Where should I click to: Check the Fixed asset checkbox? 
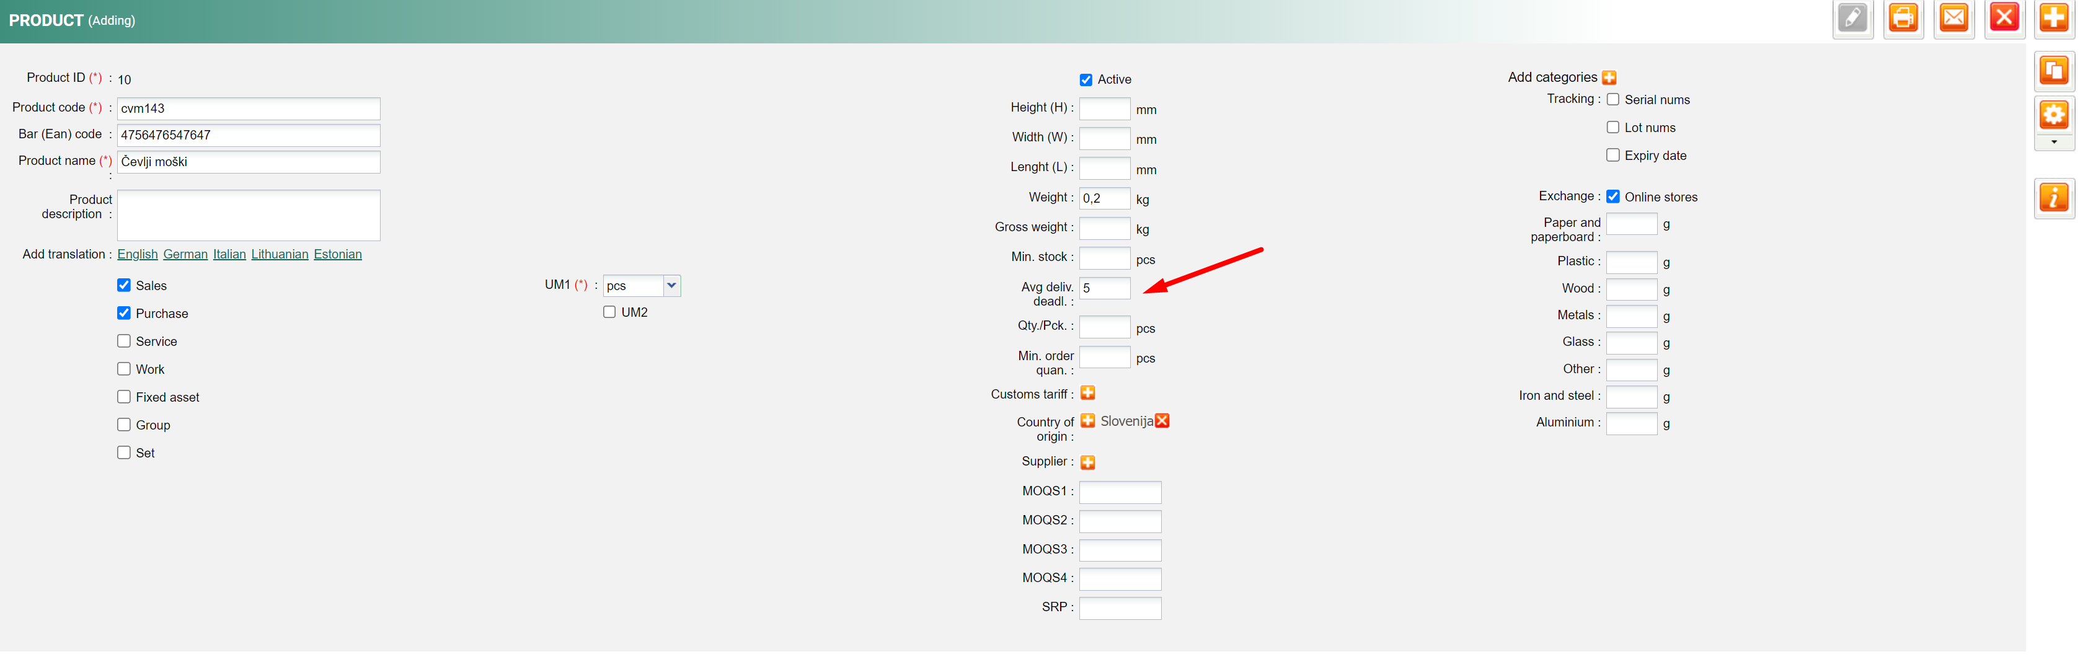124,397
